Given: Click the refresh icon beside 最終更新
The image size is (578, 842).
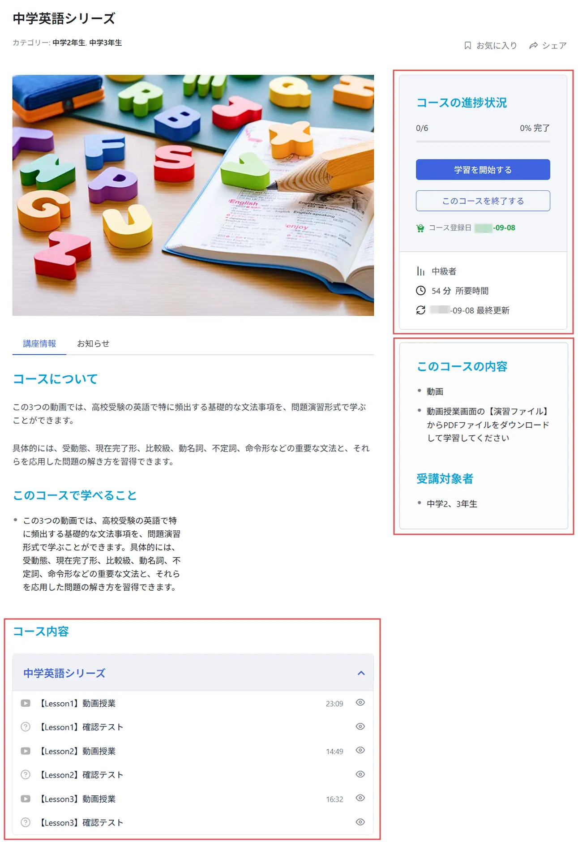Looking at the screenshot, I should 420,310.
